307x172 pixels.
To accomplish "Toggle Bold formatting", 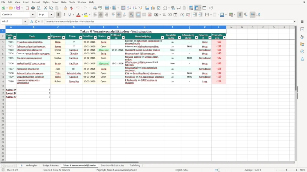I will click(58, 15).
